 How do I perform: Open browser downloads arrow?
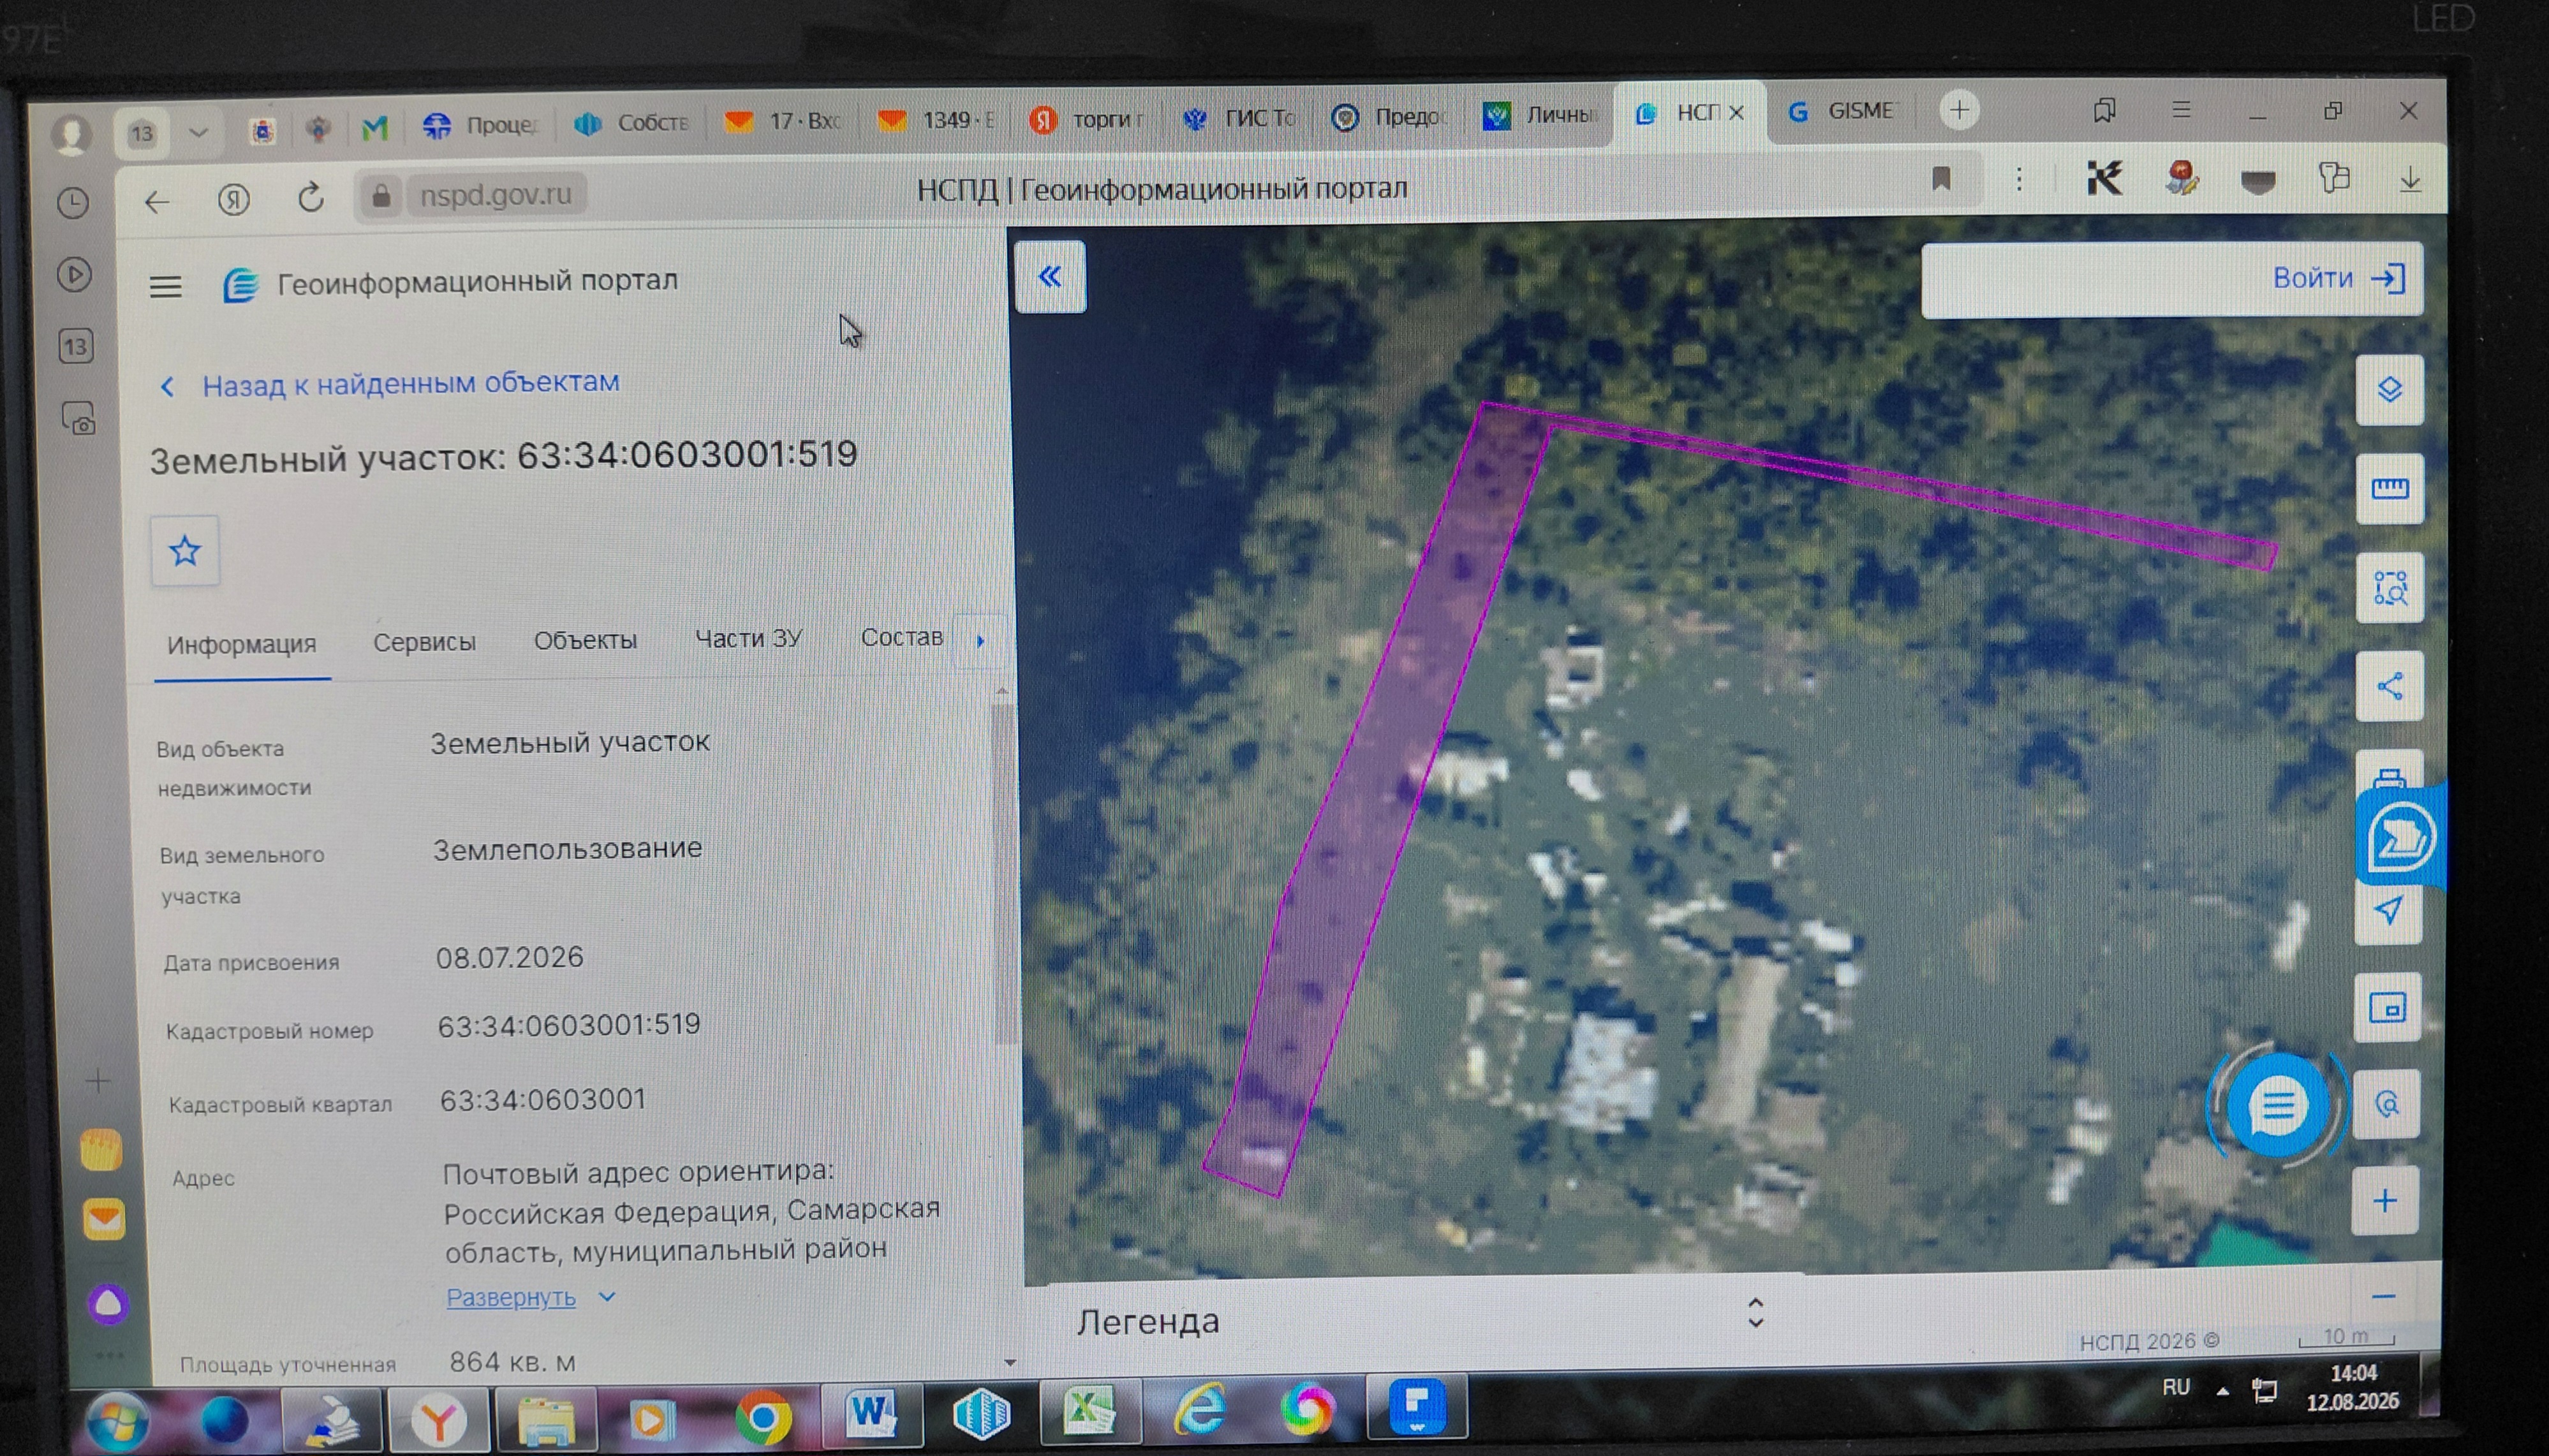pos(2410,180)
